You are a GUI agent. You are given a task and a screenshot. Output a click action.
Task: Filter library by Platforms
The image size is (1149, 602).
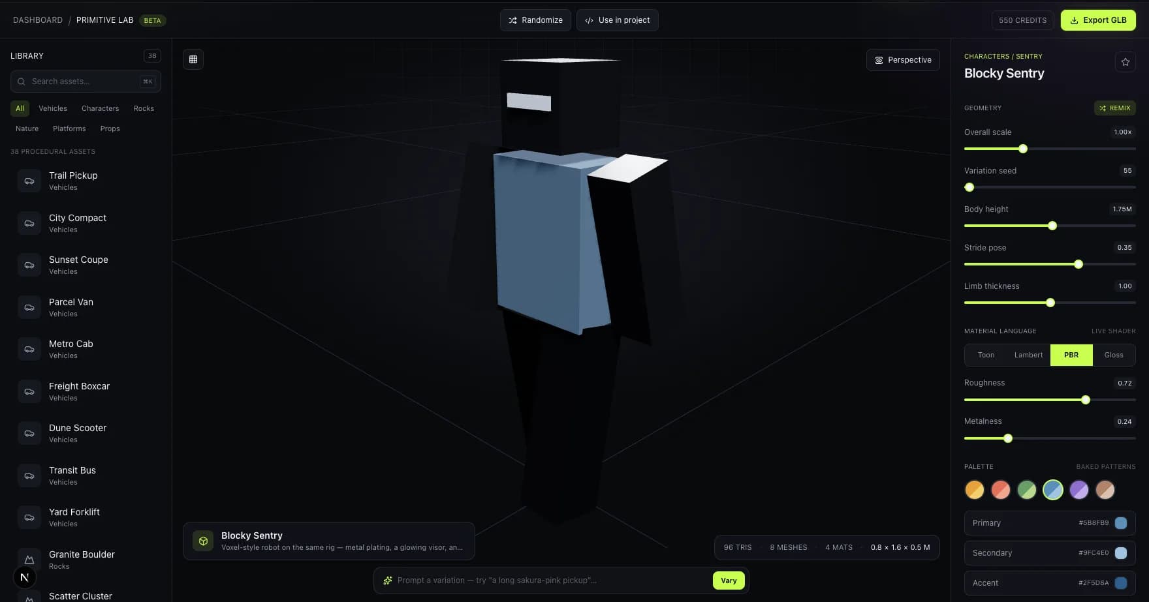[69, 128]
